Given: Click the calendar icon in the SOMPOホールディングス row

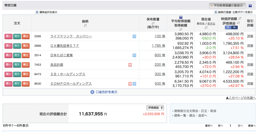Looking at the screenshot, I should point(134,84).
